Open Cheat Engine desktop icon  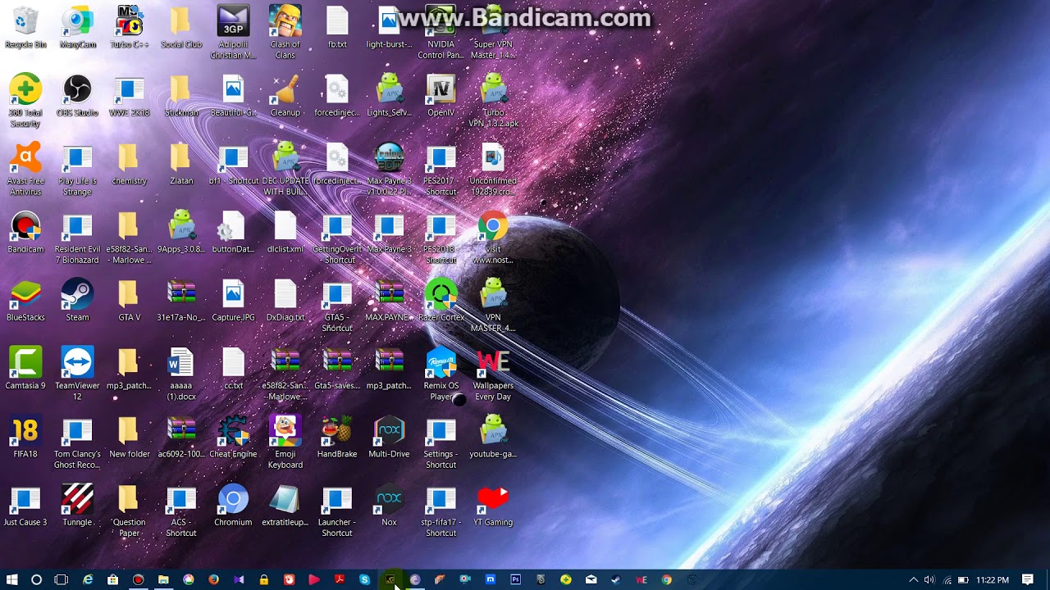pos(233,438)
